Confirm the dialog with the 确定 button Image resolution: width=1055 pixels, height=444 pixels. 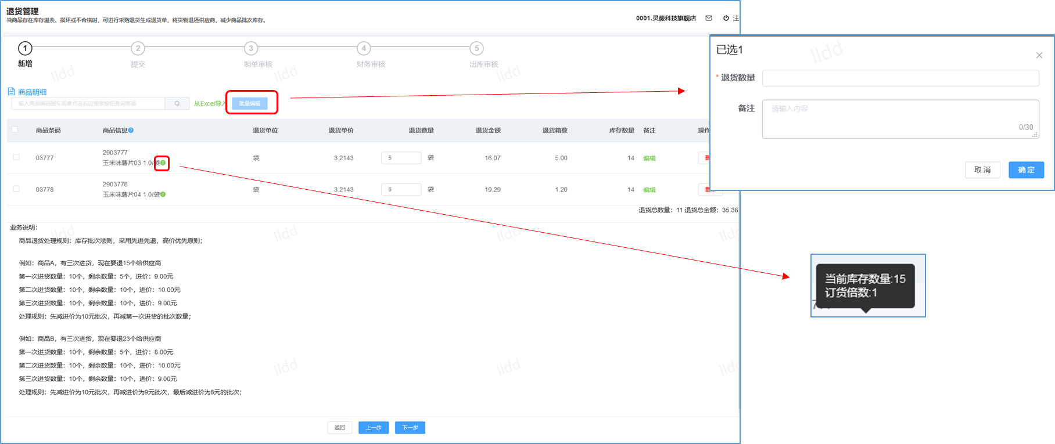(1027, 170)
